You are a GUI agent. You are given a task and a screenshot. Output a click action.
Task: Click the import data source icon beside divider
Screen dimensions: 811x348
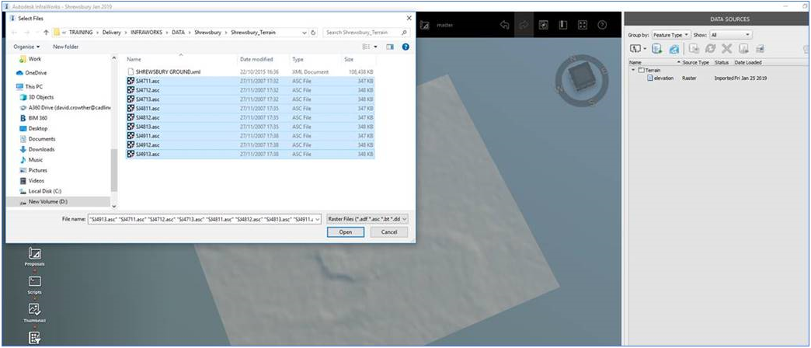694,49
